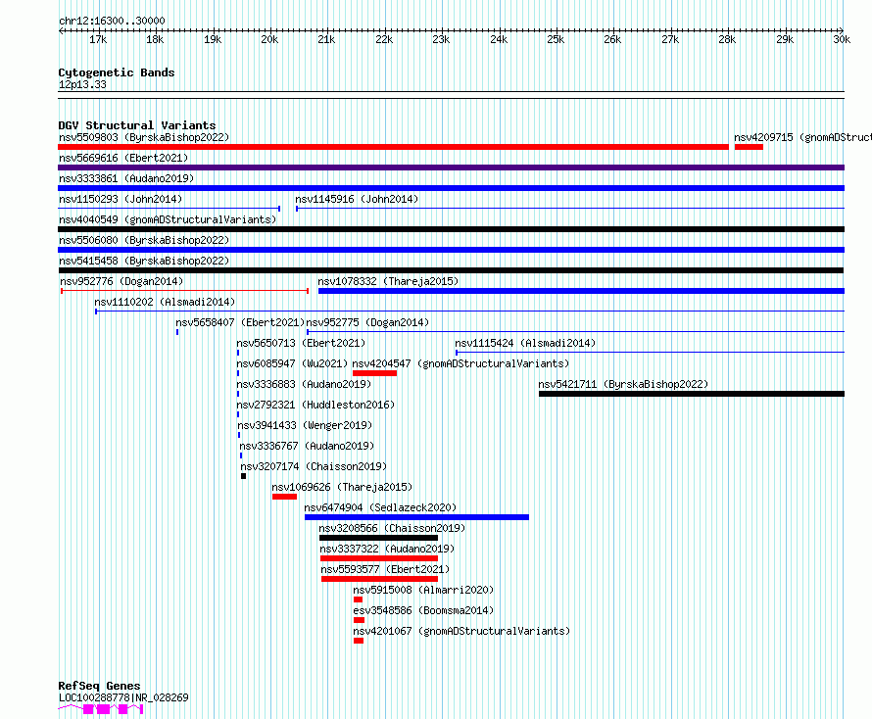Click the nsv952776 (Dogan2014) red feature line
Image resolution: width=872 pixels, height=719 pixels.
(184, 291)
